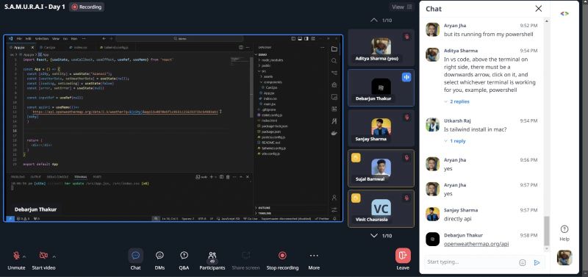Click muted mic icon on Vinit Chaurasia tile
588x277 pixels.
pyautogui.click(x=406, y=198)
